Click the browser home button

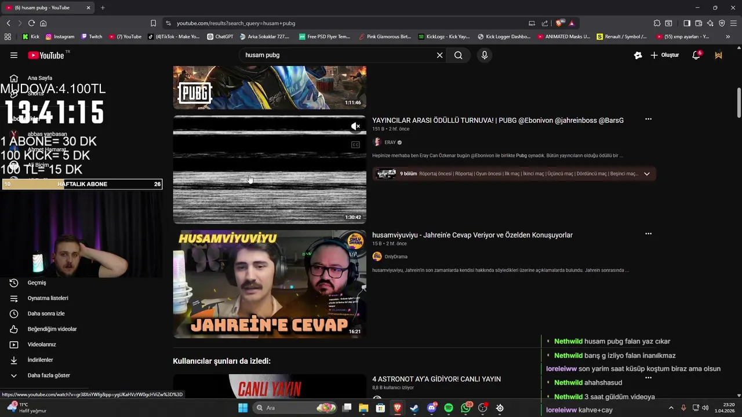[x=43, y=23]
